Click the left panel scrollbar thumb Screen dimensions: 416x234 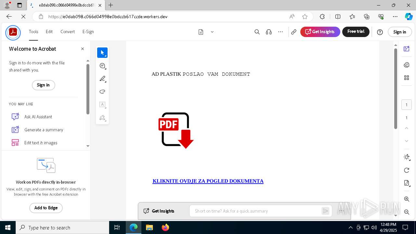coord(88,89)
